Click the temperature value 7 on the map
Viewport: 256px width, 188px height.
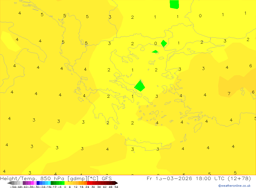tap(229, 94)
